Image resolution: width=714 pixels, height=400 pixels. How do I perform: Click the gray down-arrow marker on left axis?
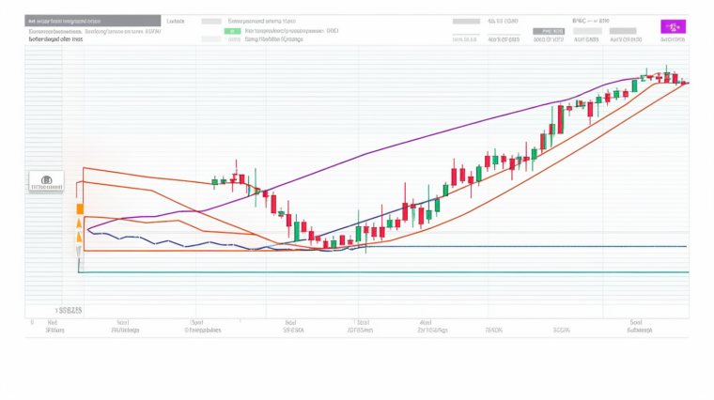click(x=79, y=252)
